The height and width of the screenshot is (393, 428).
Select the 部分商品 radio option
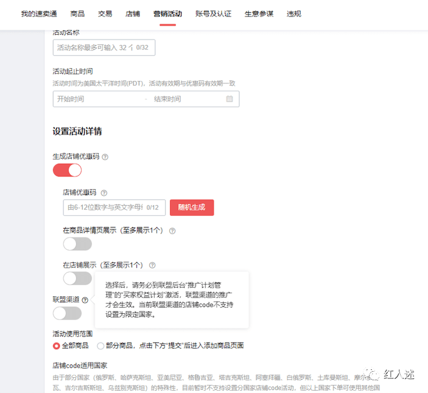point(100,346)
